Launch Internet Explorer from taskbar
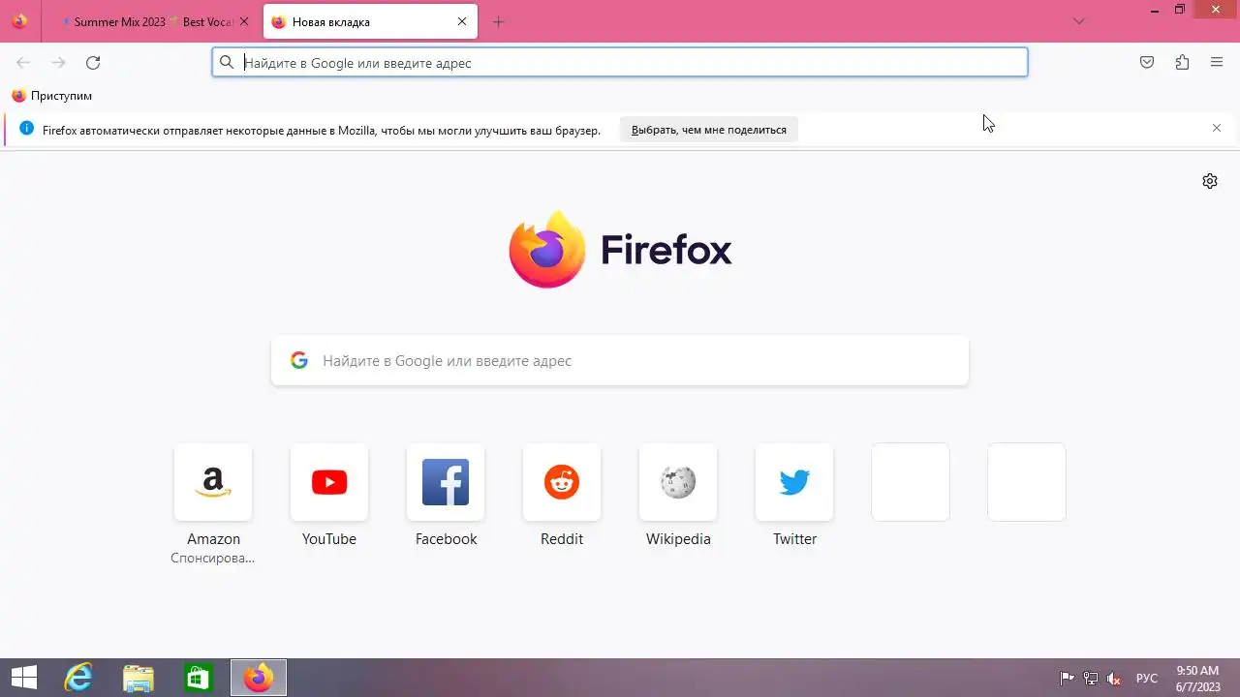 pyautogui.click(x=78, y=678)
